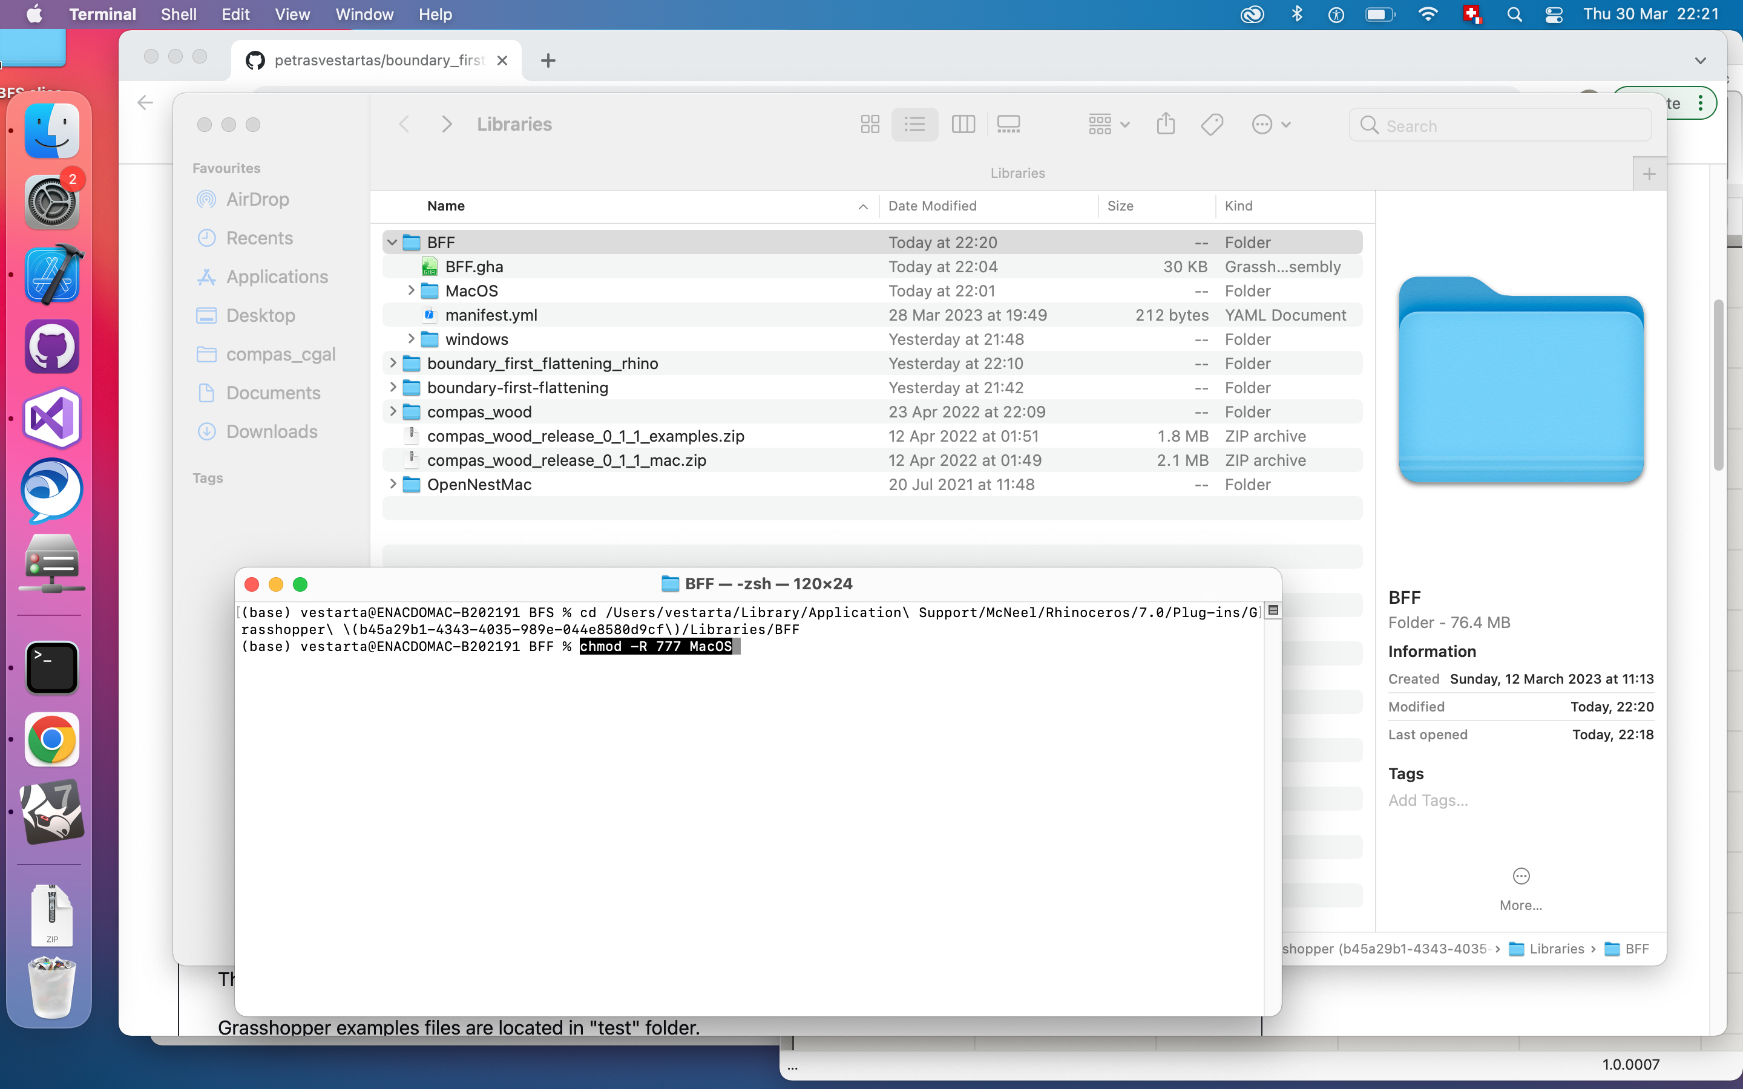
Task: Close the petrasvestartas GitHub tab
Action: tap(502, 60)
